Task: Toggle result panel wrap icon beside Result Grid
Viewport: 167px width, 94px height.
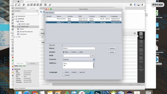Action: click(x=135, y=33)
